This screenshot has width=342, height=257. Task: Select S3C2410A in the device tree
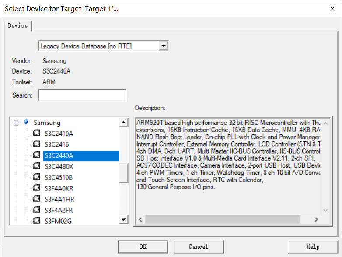tap(59, 134)
